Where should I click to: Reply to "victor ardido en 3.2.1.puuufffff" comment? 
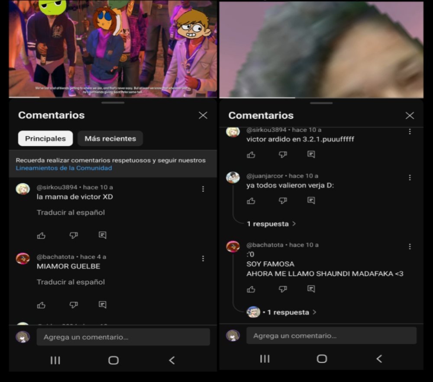click(x=311, y=154)
